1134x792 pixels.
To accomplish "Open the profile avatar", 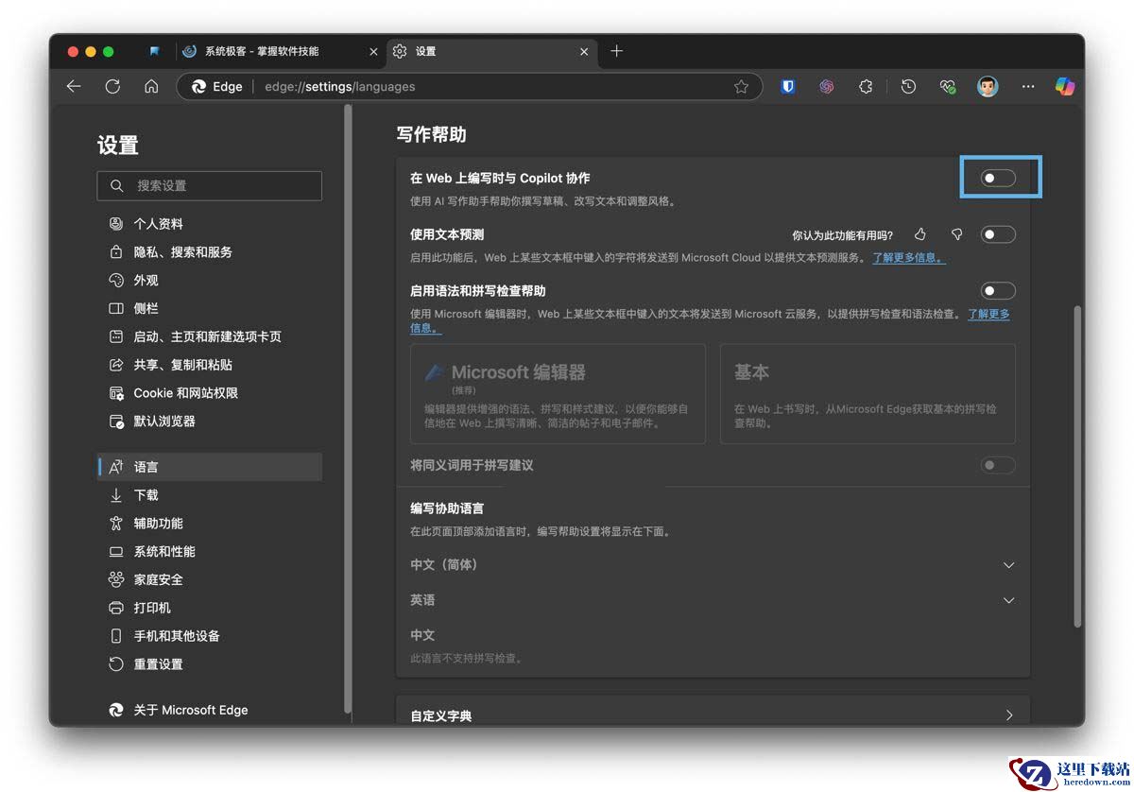I will (x=988, y=86).
